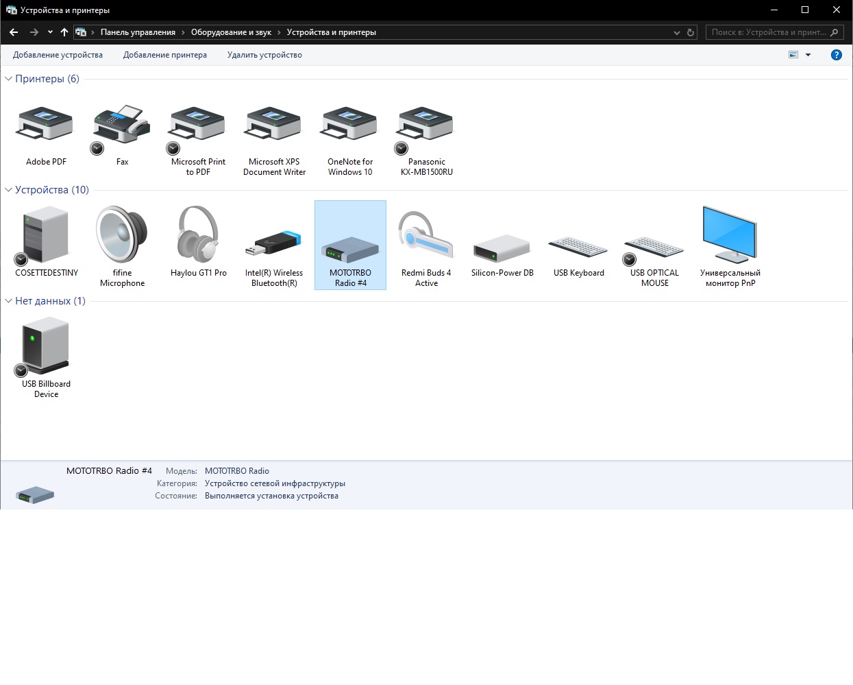Select the Panasonic KX-MB1500RU printer icon
The height and width of the screenshot is (685, 853).
[x=425, y=126]
